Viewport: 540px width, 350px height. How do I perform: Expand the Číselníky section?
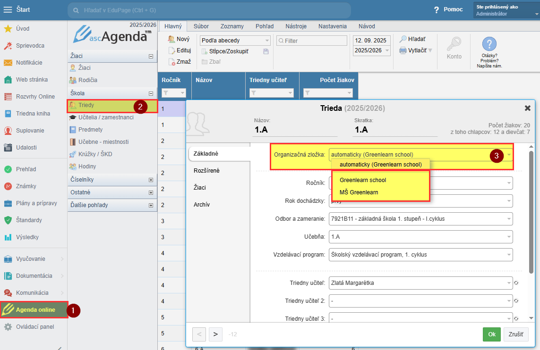pos(151,180)
